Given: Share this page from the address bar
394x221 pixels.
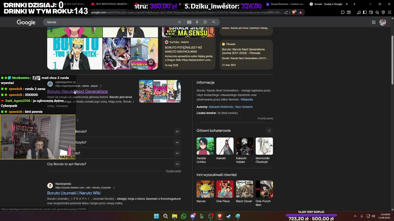Looking at the screenshot, I should pos(286,12).
